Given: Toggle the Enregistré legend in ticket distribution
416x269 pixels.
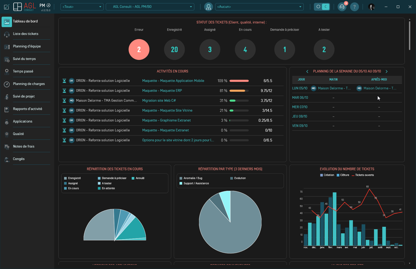Looking at the screenshot, I should [72, 178].
